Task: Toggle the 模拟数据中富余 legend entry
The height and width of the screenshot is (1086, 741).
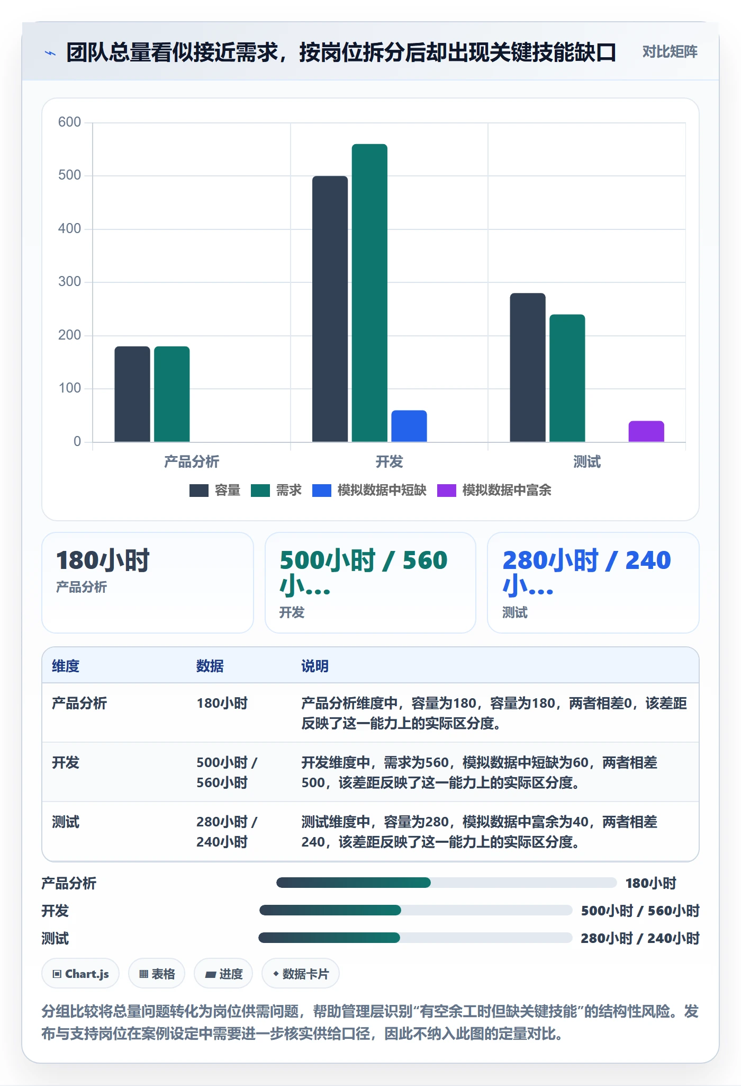Action: tap(494, 491)
